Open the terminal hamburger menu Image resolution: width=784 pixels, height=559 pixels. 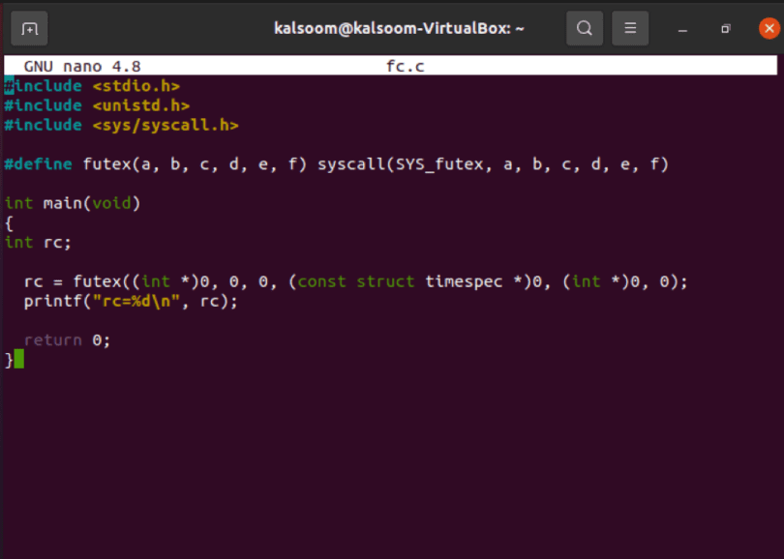pyautogui.click(x=630, y=29)
